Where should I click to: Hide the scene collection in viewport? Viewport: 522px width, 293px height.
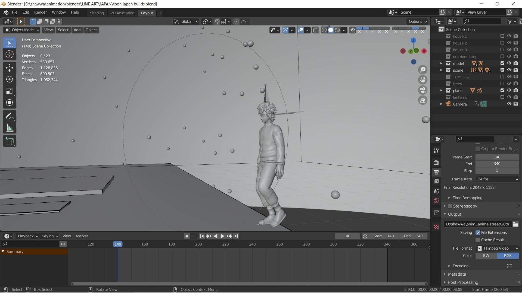coord(509,70)
